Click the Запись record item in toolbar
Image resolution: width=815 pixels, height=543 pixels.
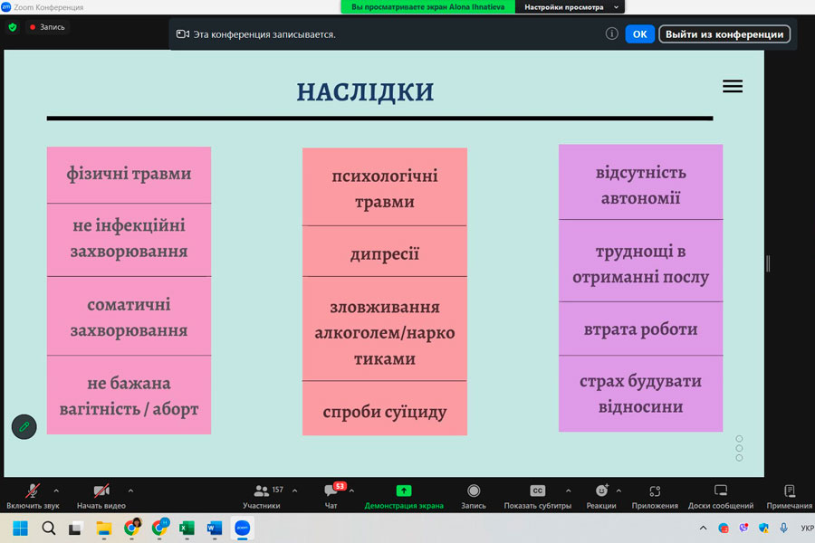[474, 495]
